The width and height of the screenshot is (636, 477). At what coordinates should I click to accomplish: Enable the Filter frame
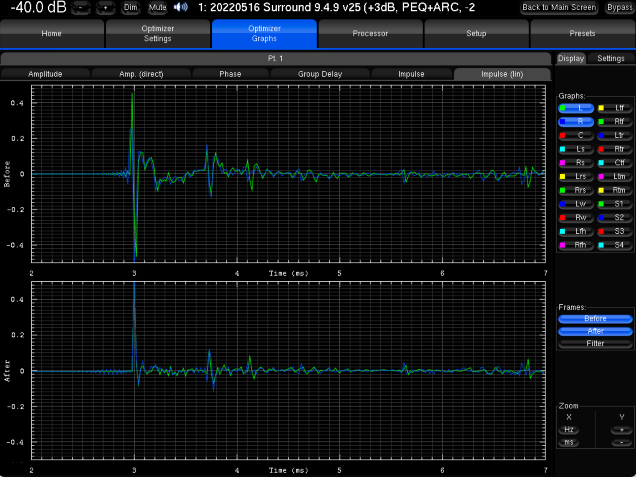tap(595, 344)
